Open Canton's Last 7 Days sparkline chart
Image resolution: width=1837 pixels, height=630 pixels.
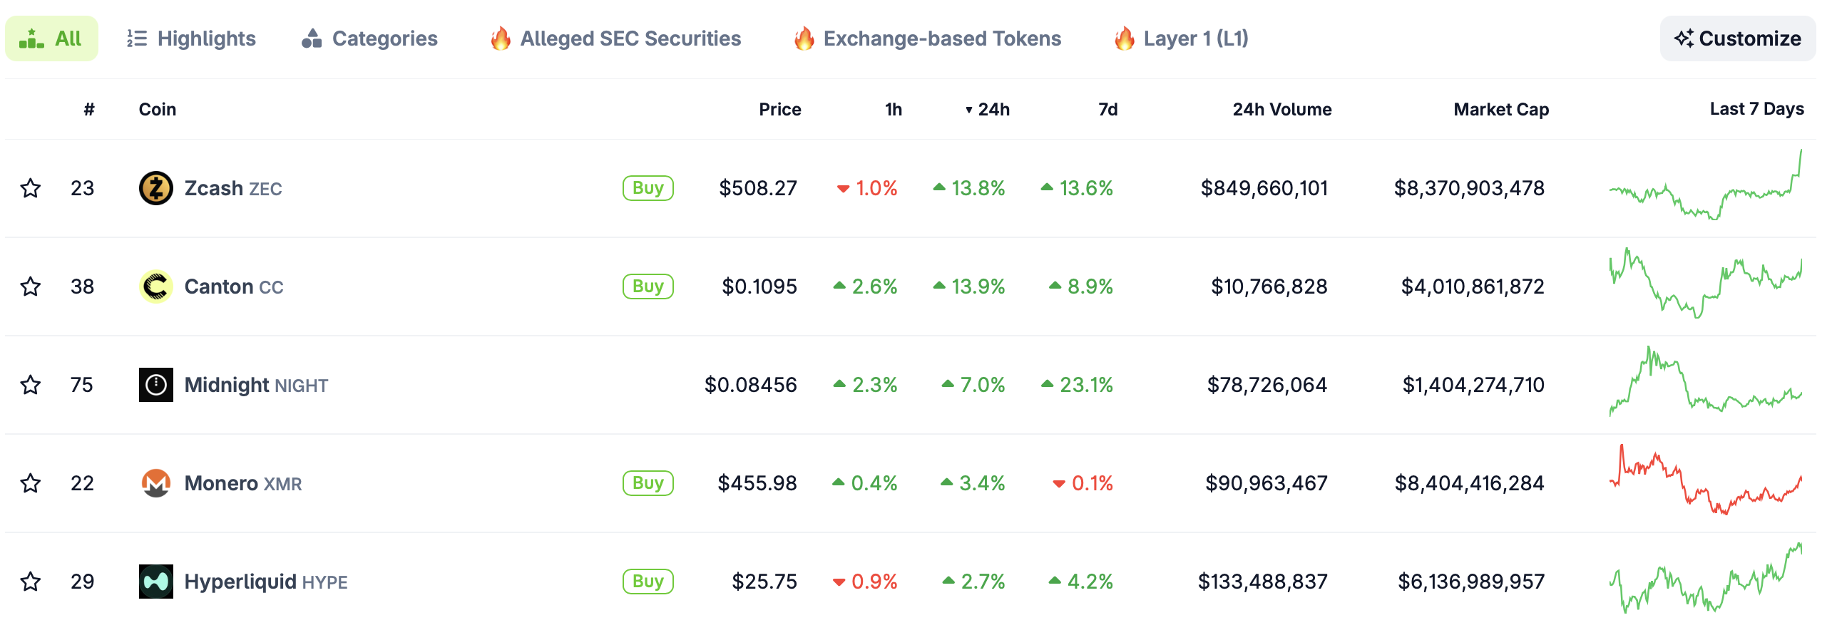tap(1705, 285)
